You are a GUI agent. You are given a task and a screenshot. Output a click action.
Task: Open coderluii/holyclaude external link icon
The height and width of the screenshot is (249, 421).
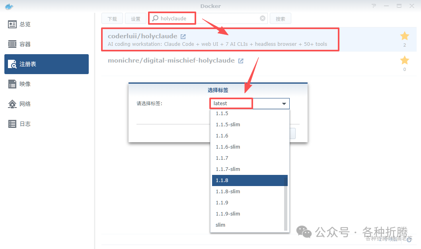(x=183, y=35)
